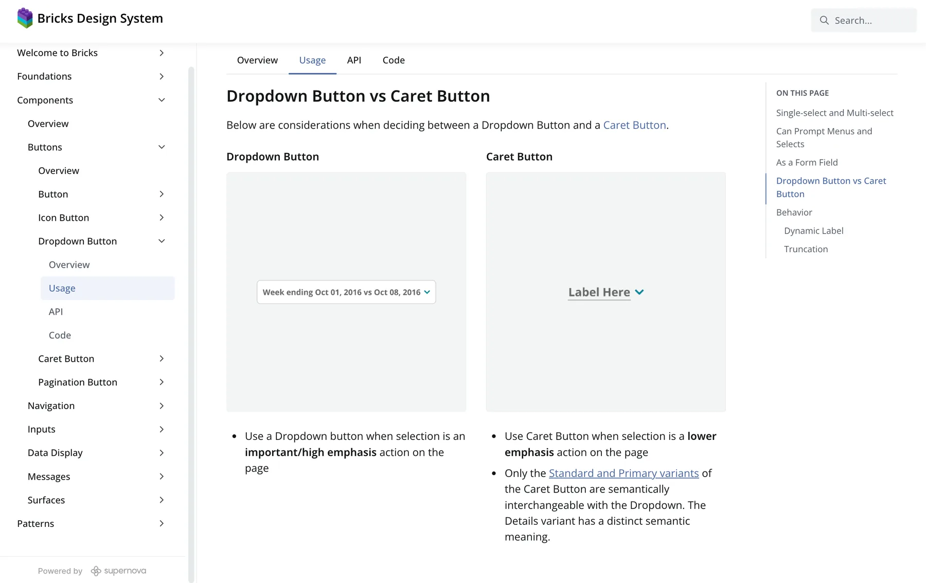Expand the Foundations section chevron

pos(162,77)
